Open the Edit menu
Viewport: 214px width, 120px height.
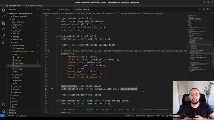point(6,6)
